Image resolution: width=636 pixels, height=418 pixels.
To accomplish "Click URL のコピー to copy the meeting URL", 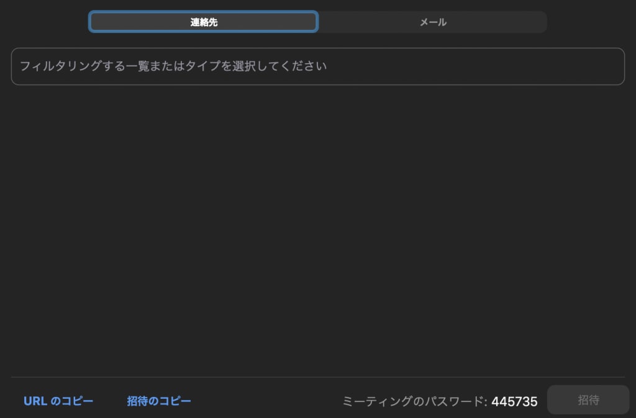I will coord(58,401).
